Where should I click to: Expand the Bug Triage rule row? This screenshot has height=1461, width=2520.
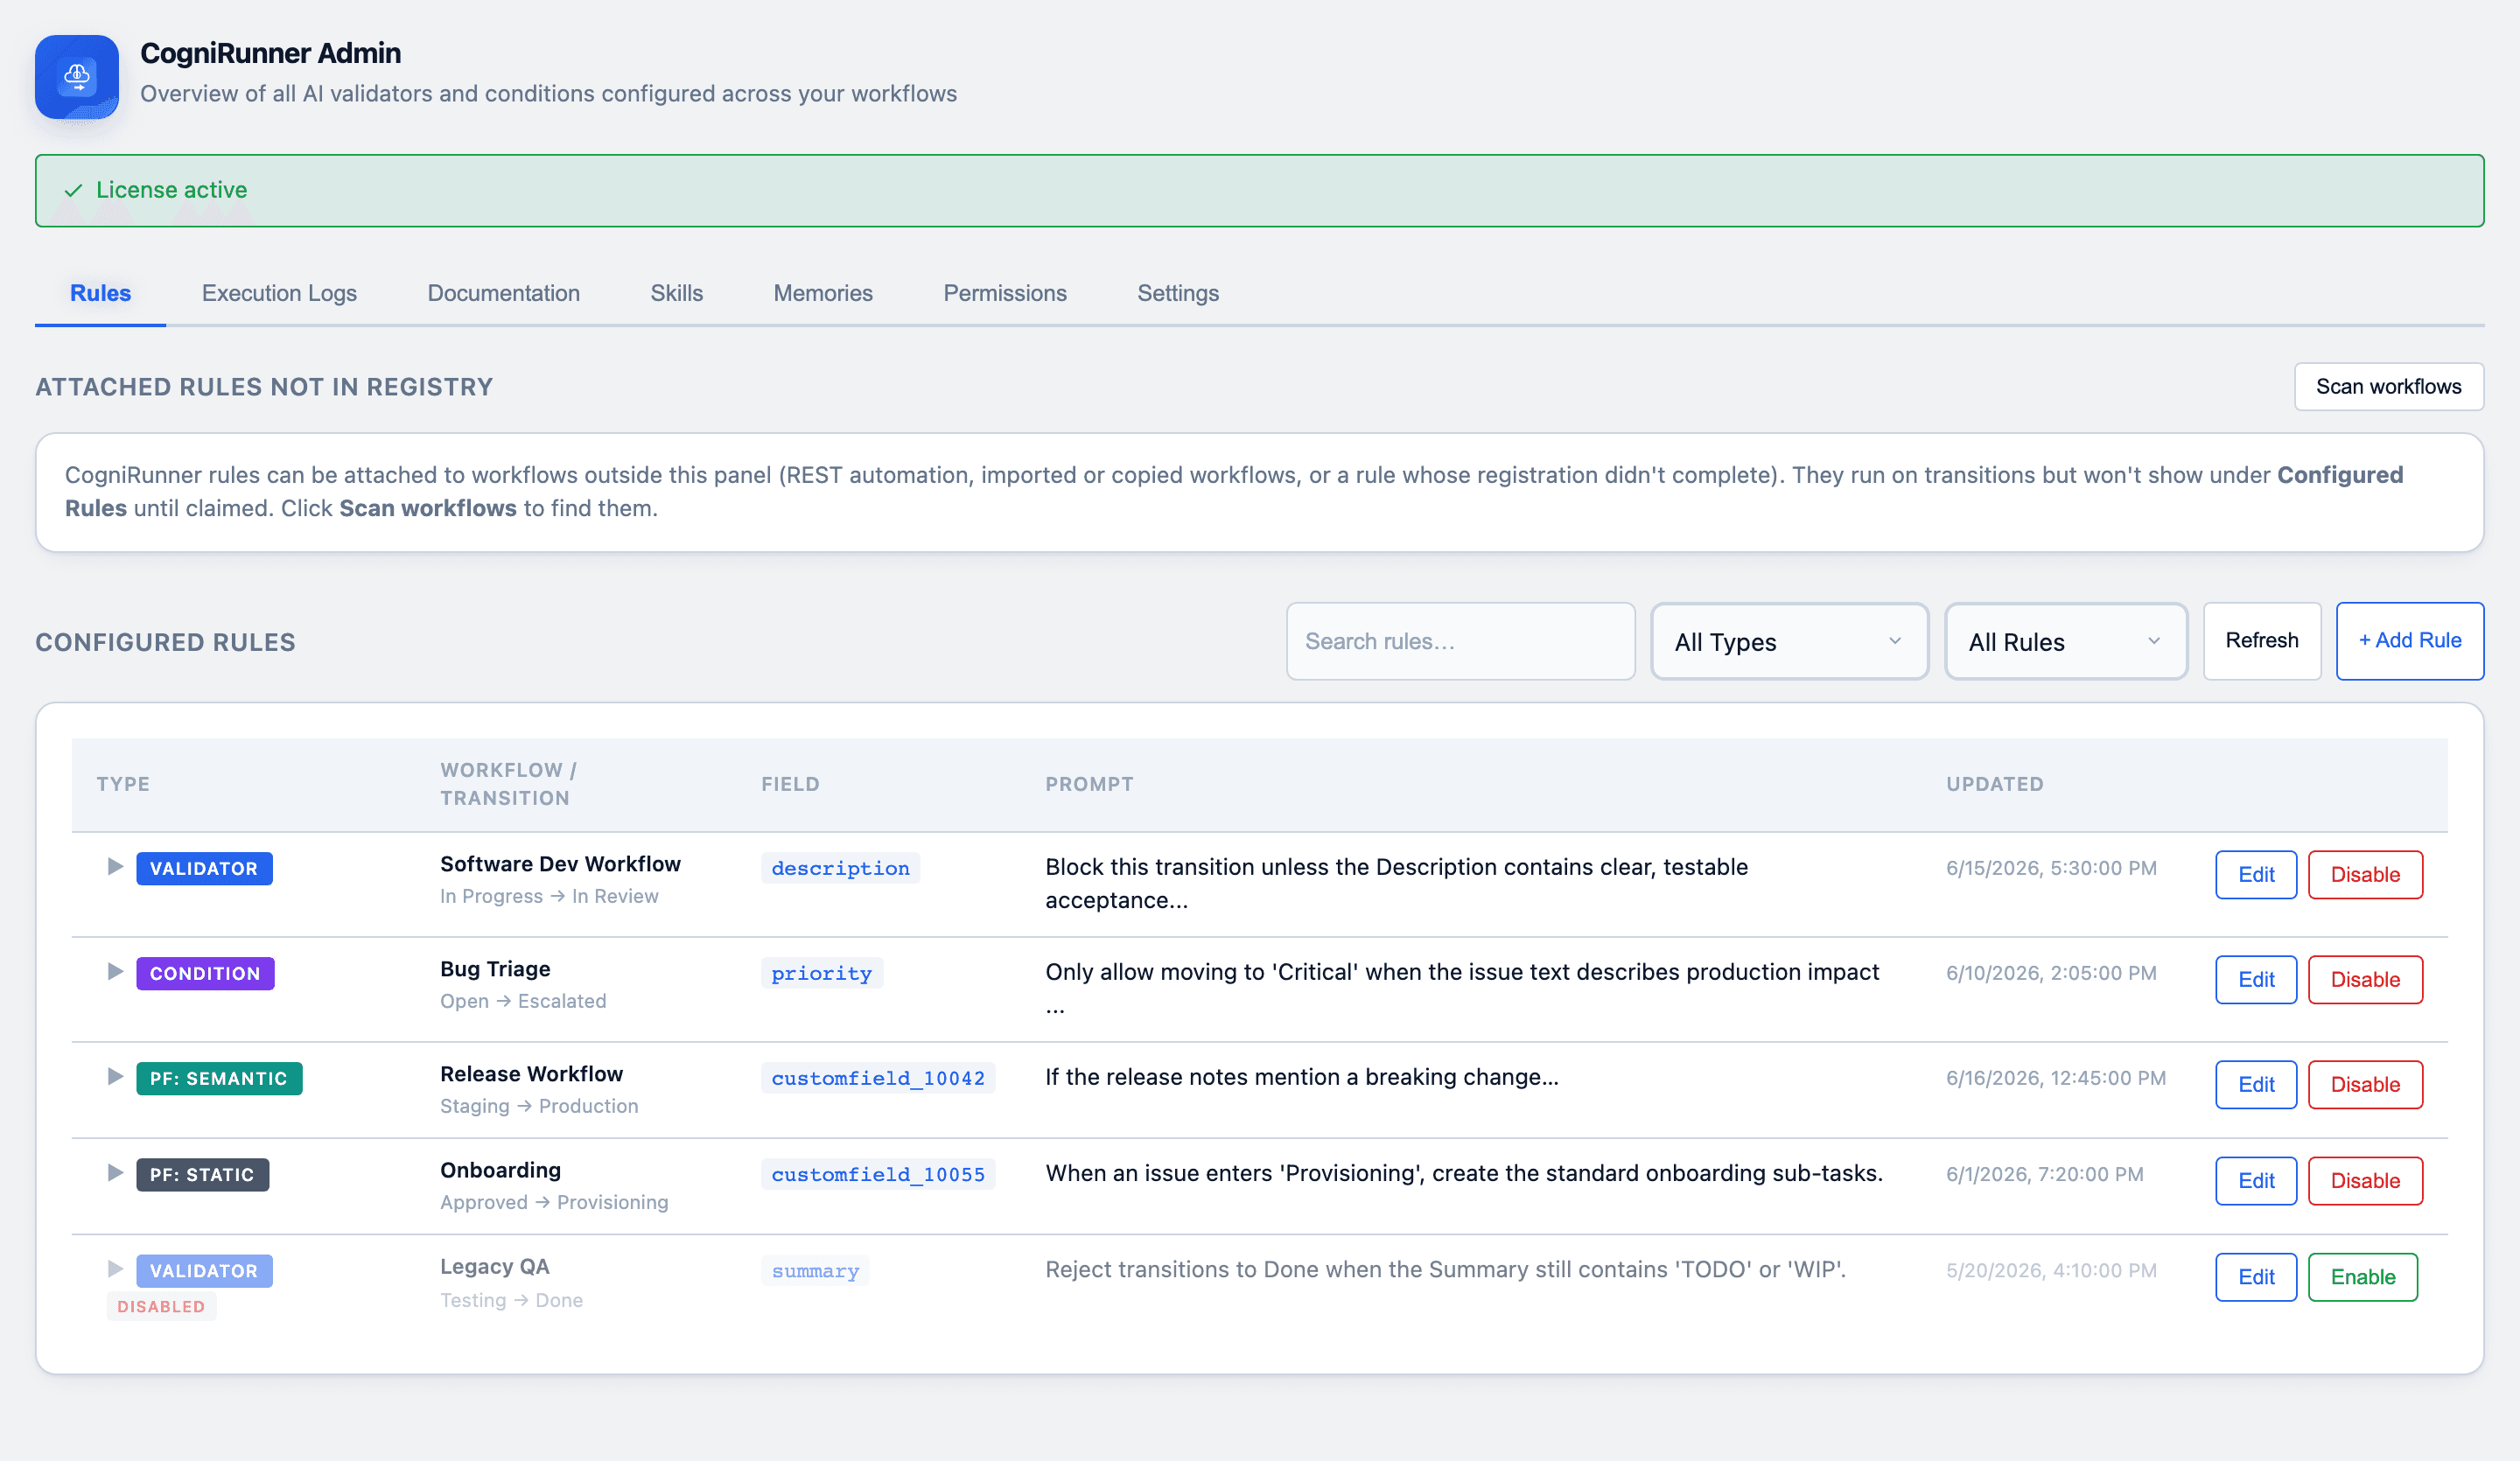tap(115, 971)
